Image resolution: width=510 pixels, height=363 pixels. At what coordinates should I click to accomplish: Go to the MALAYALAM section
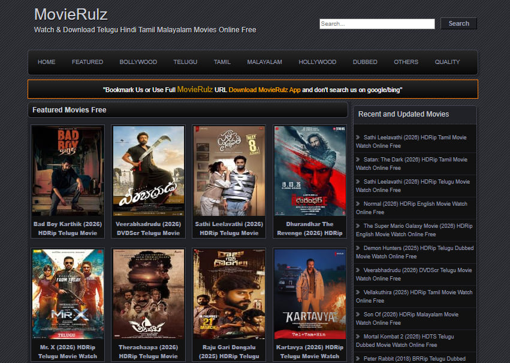(264, 62)
